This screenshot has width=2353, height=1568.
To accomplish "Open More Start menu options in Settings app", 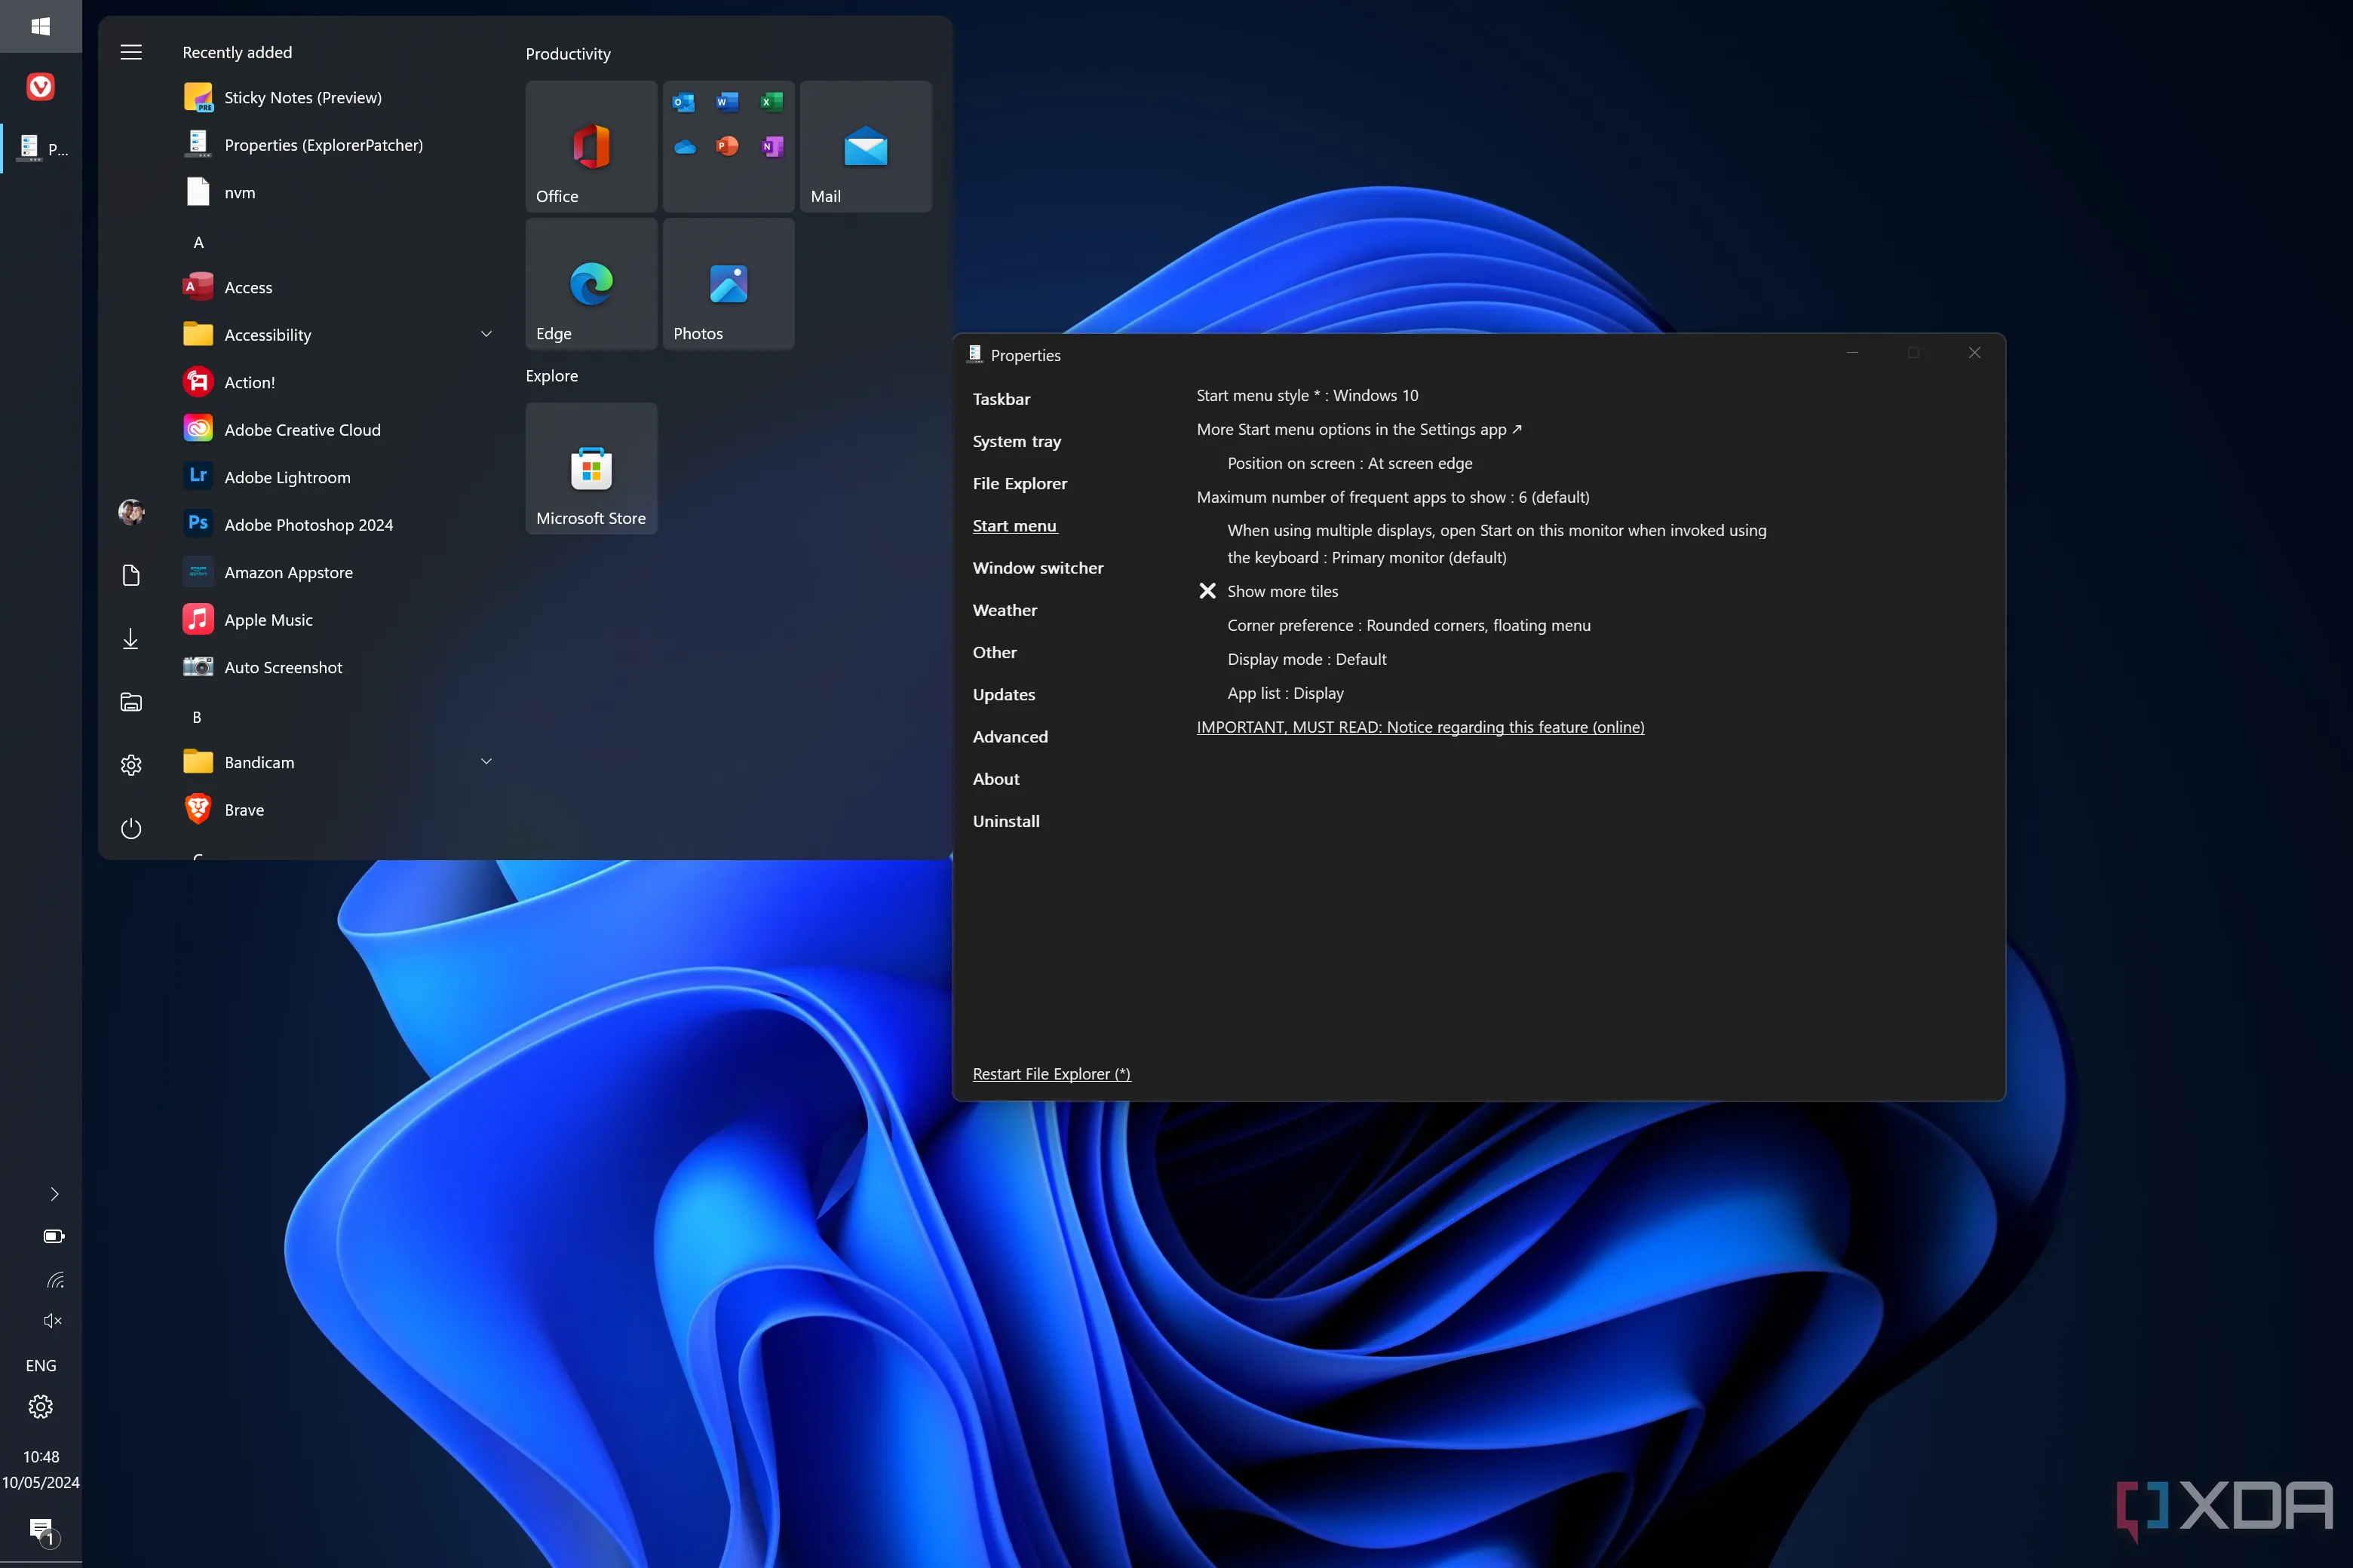I will pos(1358,429).
